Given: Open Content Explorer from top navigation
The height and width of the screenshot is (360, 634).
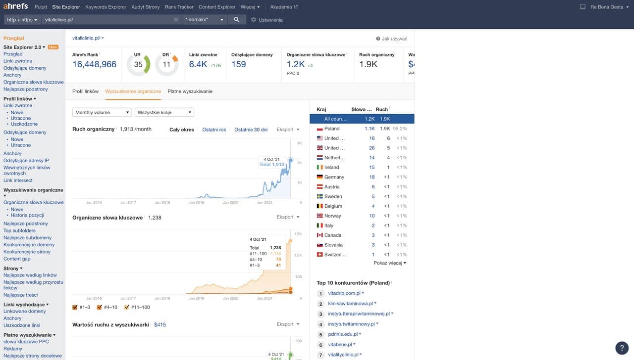Looking at the screenshot, I should 217,7.
